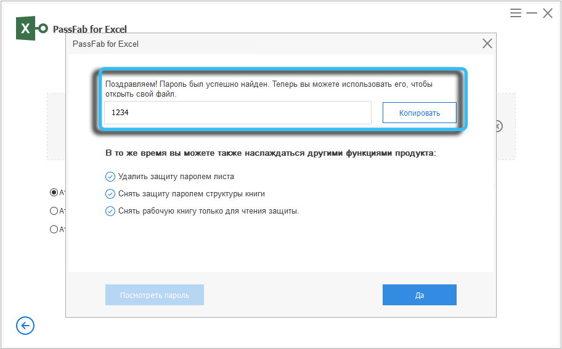
Task: Click checkmark icon beside Удалить защиту паролем листа
Action: (110, 177)
